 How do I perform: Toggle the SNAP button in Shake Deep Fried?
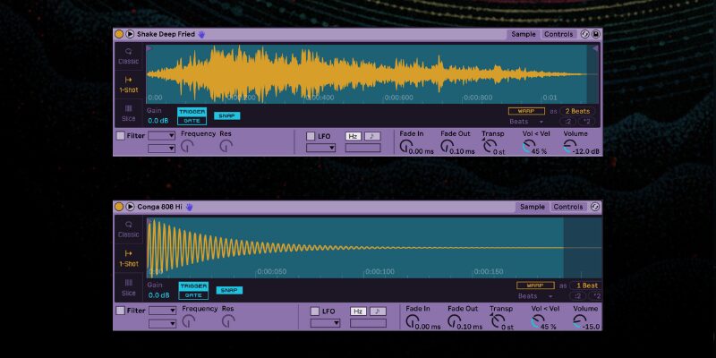tap(226, 115)
